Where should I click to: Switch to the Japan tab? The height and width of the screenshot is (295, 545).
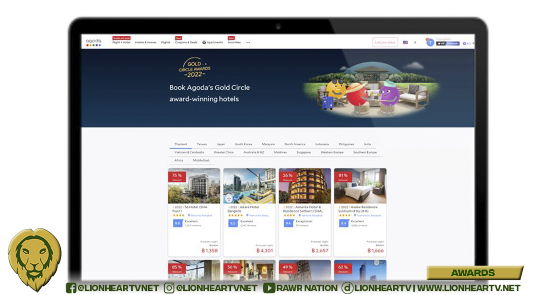point(221,144)
